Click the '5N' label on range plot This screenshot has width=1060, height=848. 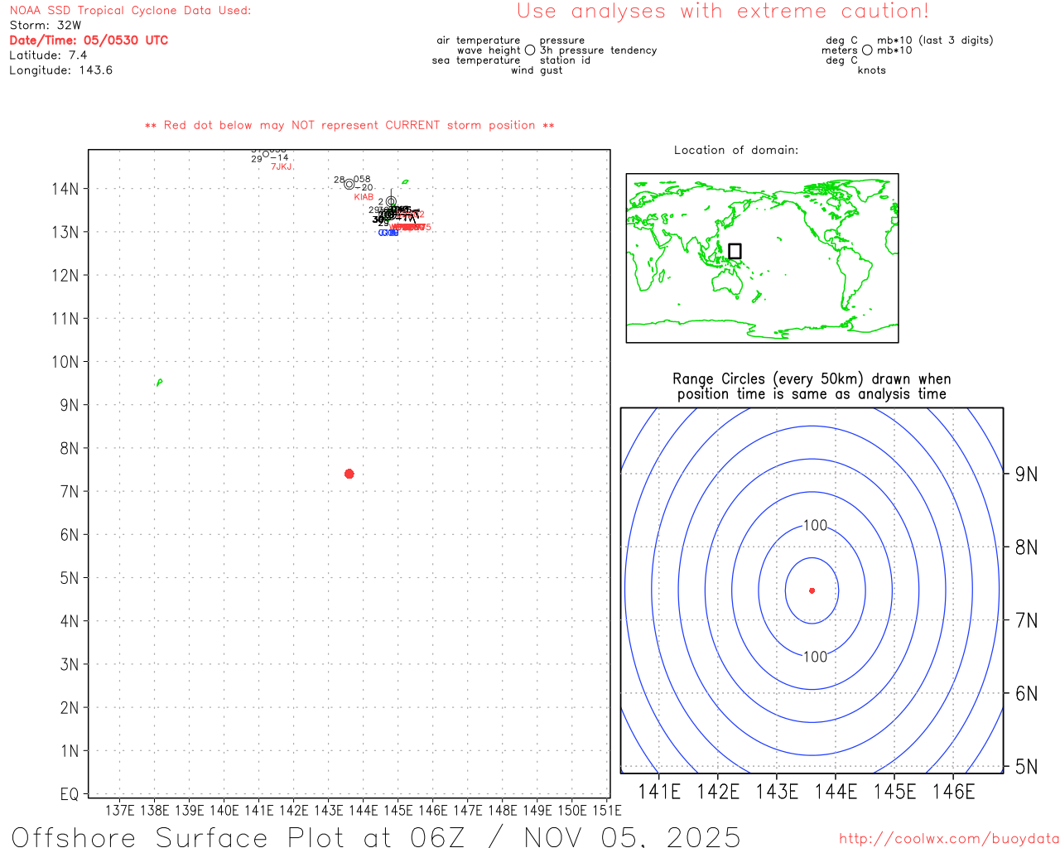[1026, 767]
